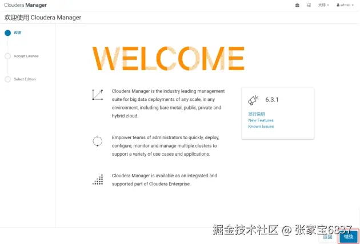Click text 'hybrid cloud.'
The height and width of the screenshot is (244, 360).
click(x=125, y=116)
